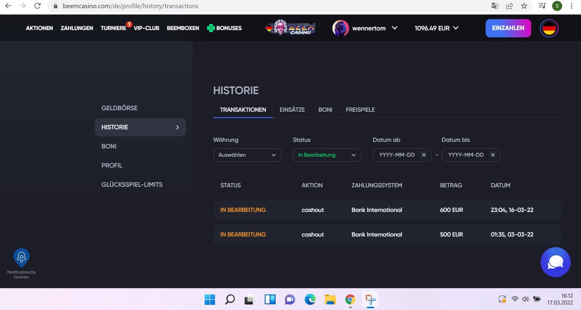Clear the Datum bis date field
The image size is (581, 310).
click(493, 155)
